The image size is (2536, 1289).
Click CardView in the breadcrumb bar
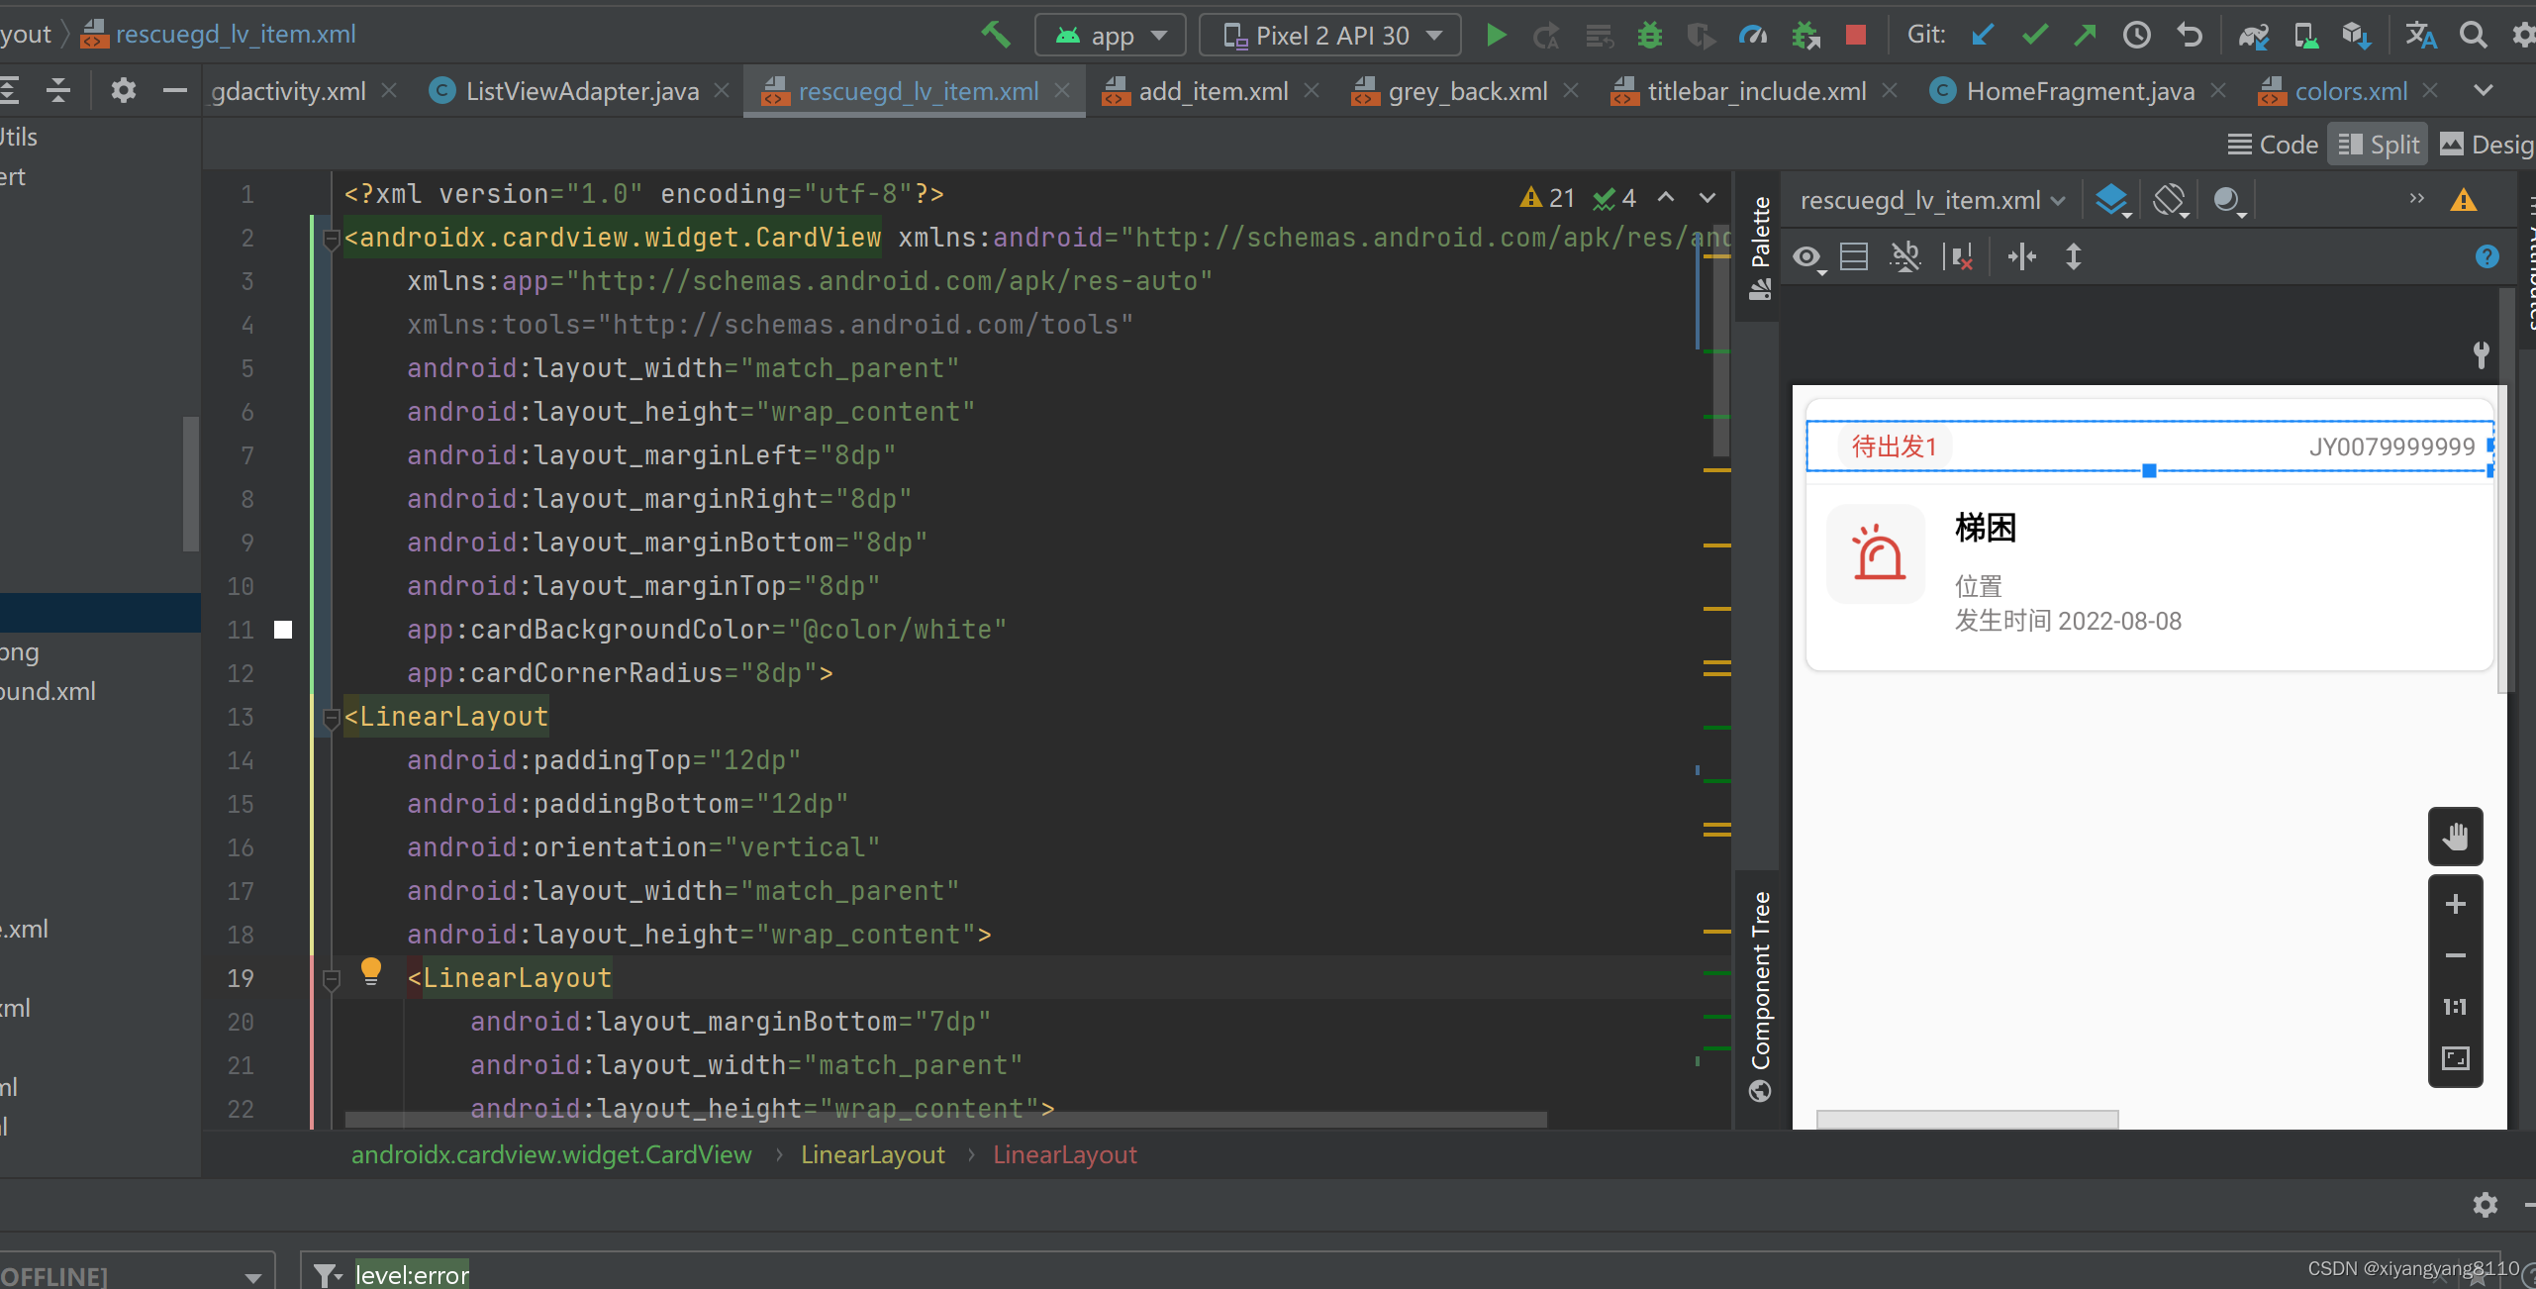552,1154
